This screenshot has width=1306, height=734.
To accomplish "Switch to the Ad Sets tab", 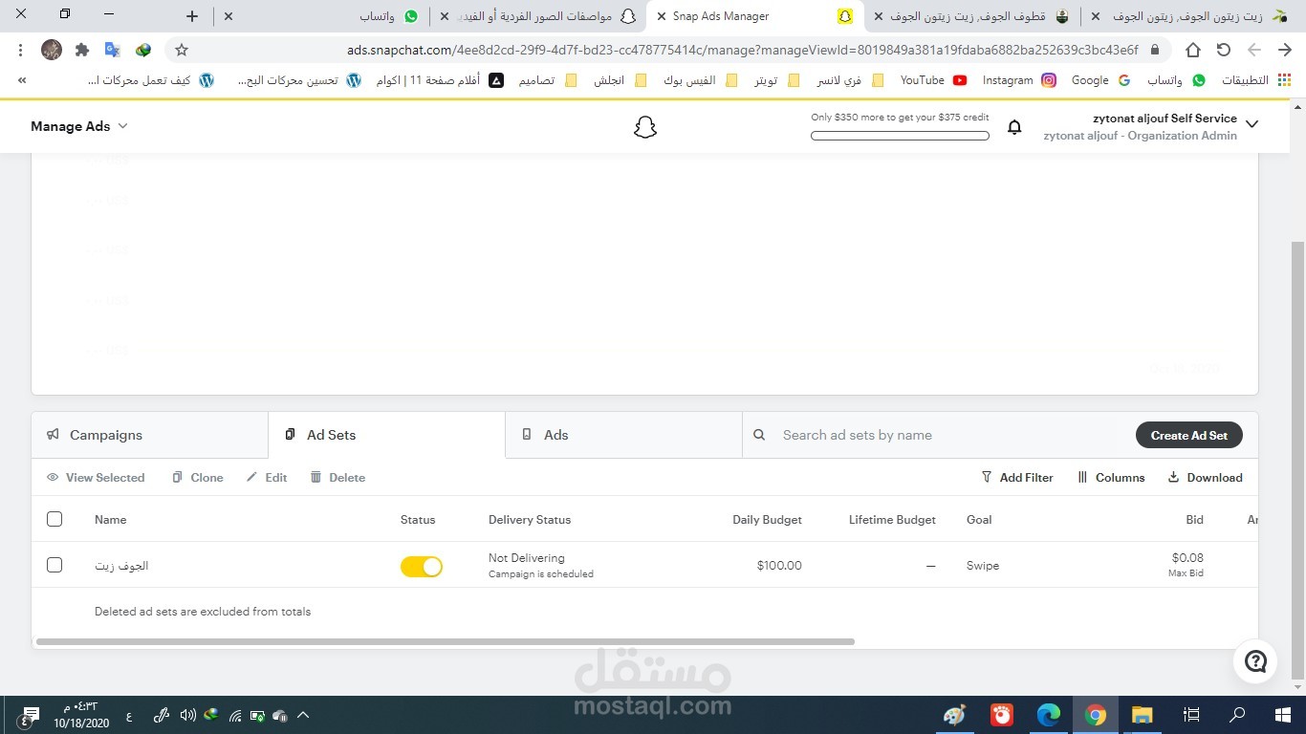I will pos(386,435).
